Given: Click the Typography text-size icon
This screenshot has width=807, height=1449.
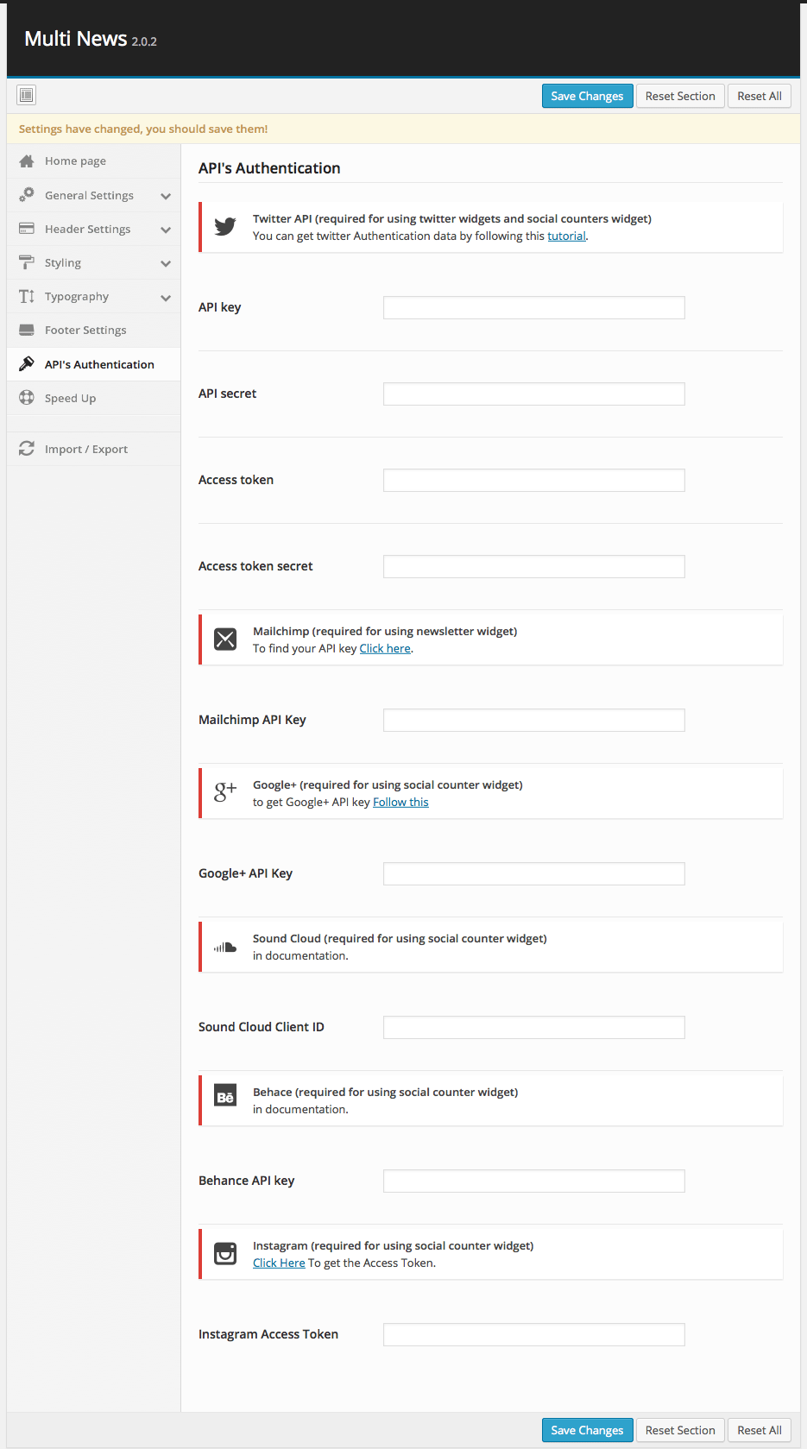Looking at the screenshot, I should pos(27,296).
